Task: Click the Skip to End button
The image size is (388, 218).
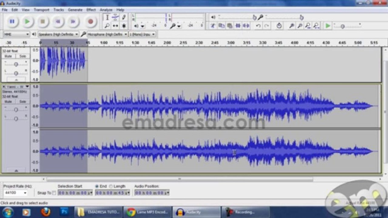Action: pos(73,21)
